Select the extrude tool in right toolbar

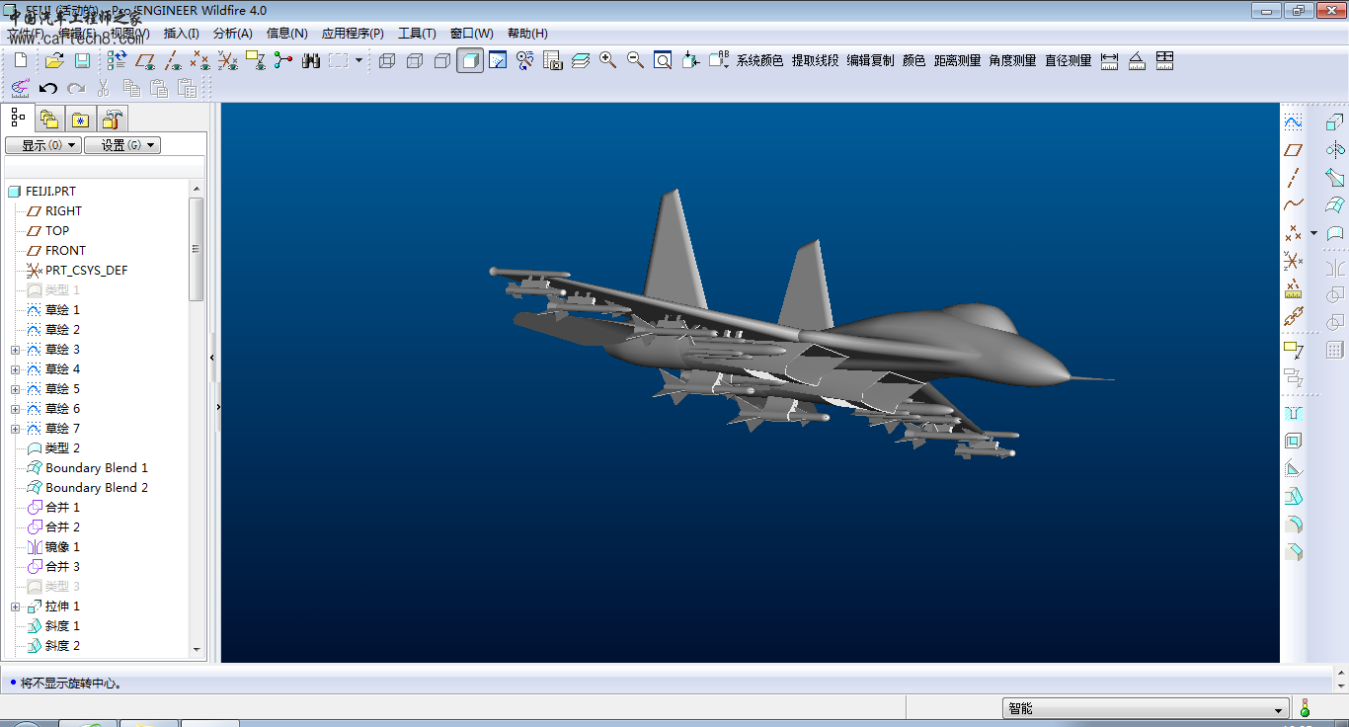coord(1335,122)
